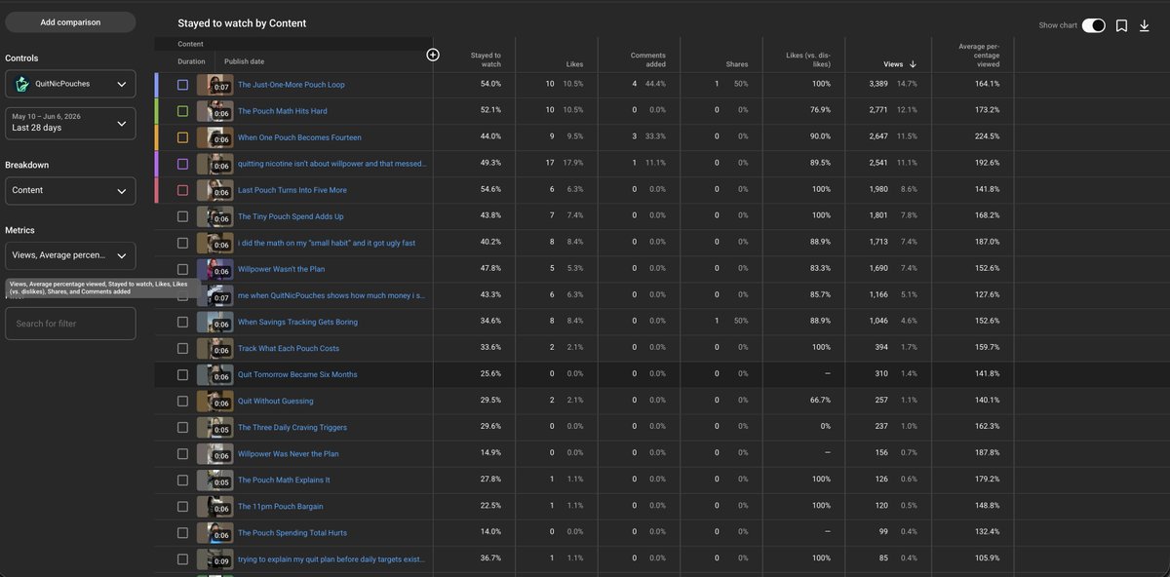The width and height of the screenshot is (1170, 577).
Task: Click the plus icon to add a metric column
Action: [433, 55]
